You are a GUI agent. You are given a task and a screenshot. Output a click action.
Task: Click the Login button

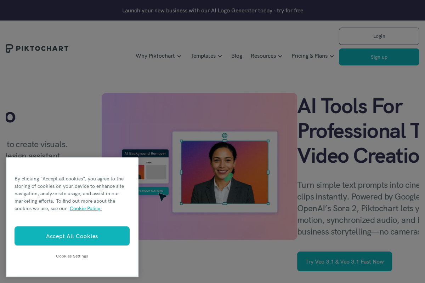379,36
